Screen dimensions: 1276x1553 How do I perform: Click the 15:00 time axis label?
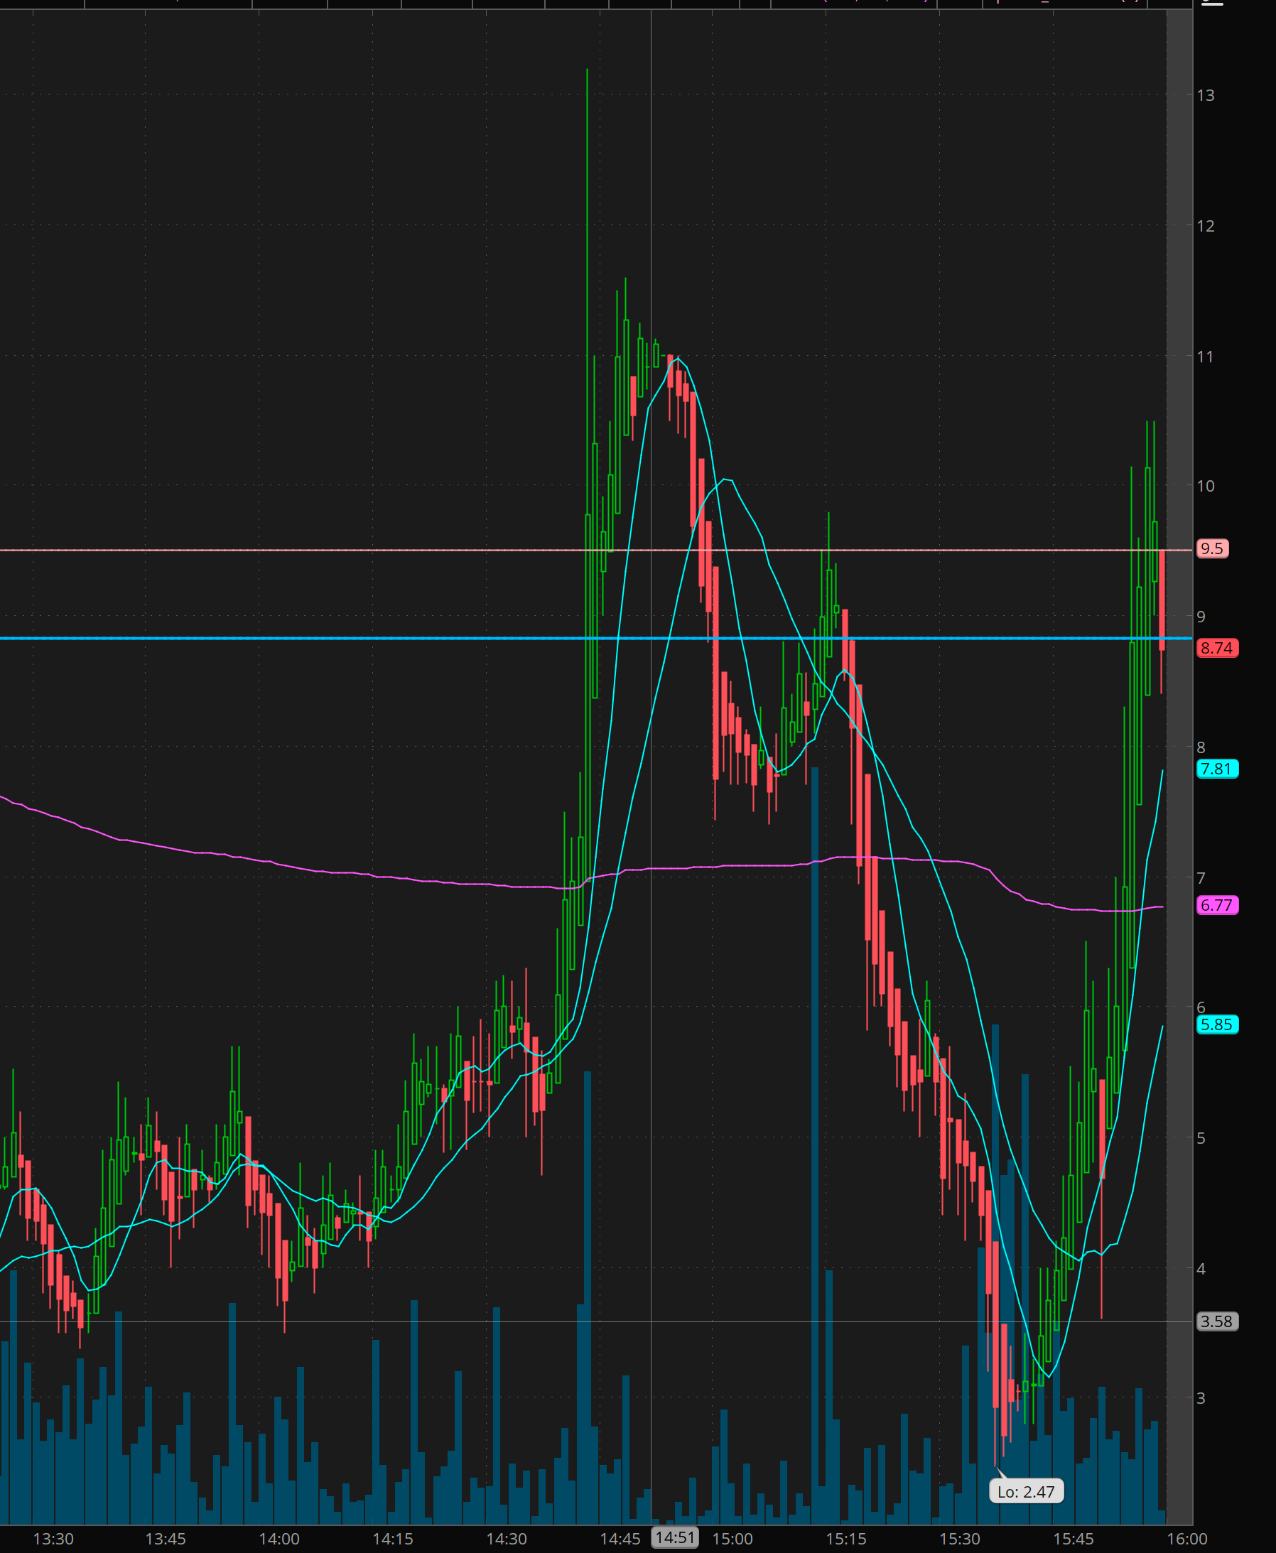point(732,1538)
